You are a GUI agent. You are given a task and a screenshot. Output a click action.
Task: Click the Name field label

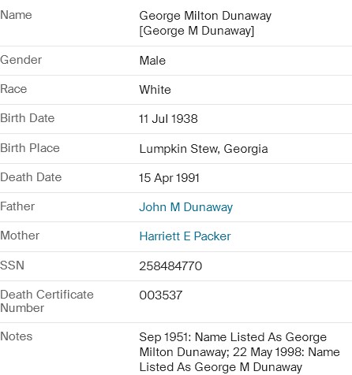point(16,15)
